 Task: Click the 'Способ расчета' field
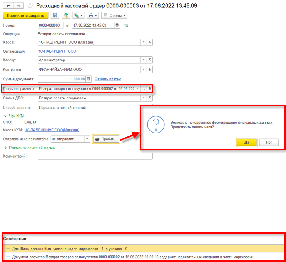[89, 108]
